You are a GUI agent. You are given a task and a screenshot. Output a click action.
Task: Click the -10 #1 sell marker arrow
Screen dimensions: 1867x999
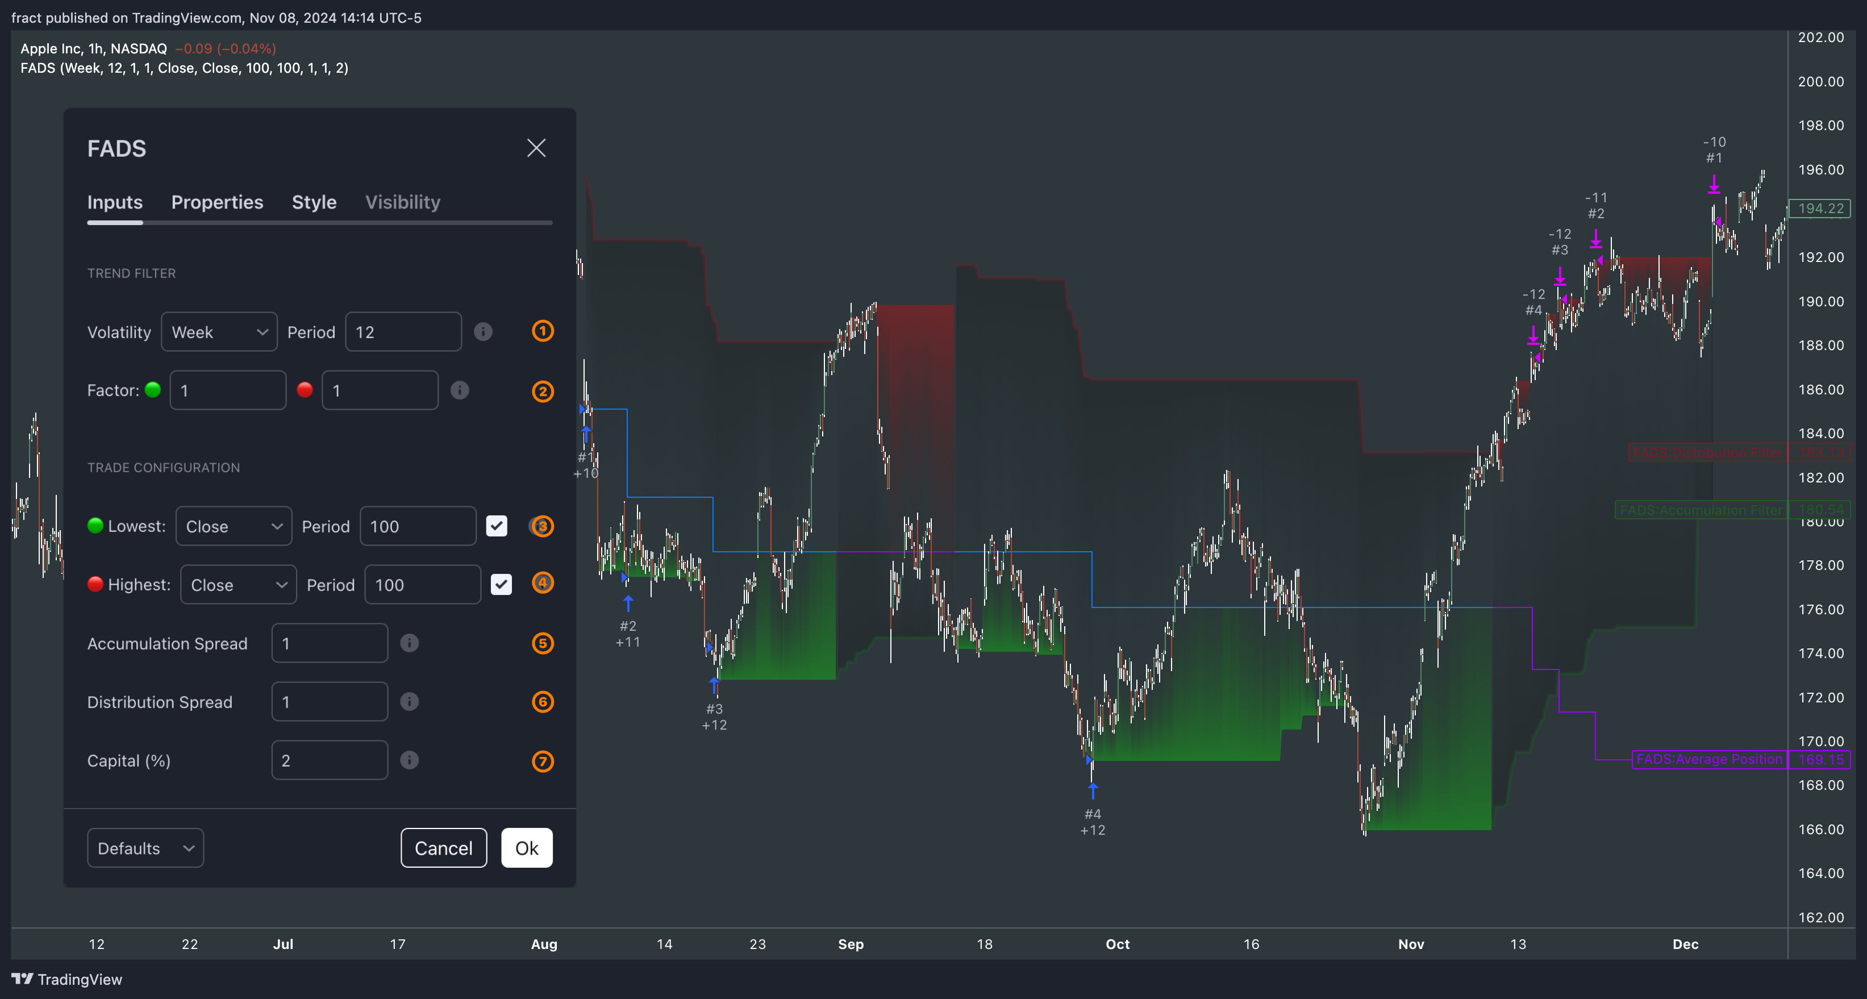(x=1714, y=184)
